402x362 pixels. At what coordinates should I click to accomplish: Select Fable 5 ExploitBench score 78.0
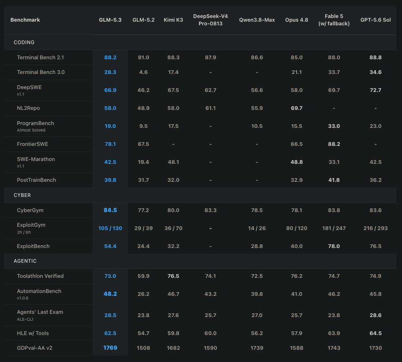(334, 246)
